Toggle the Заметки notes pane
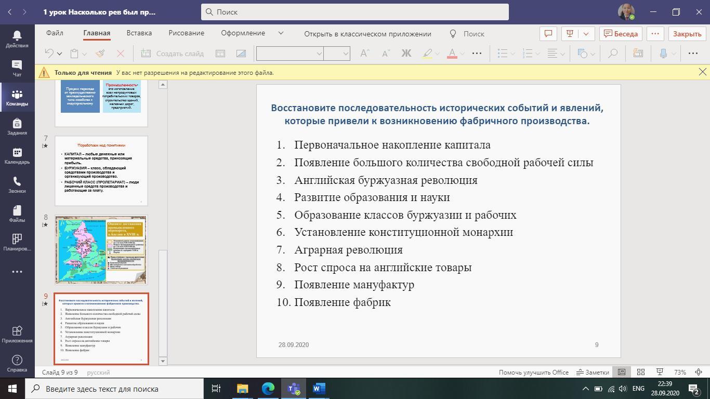 pyautogui.click(x=593, y=372)
